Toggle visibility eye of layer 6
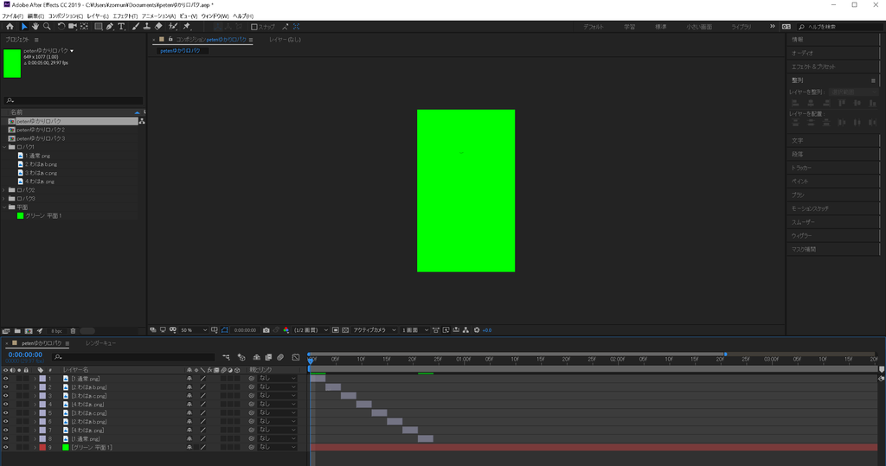This screenshot has height=466, width=886. pos(6,421)
